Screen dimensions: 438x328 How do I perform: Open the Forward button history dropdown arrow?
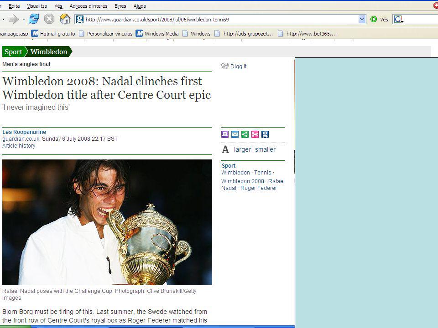(x=24, y=19)
